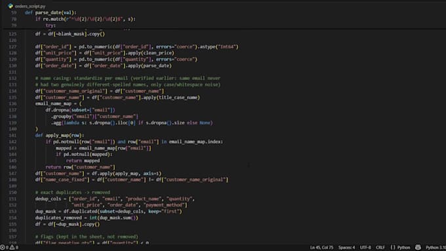Select the Python 3.10 interpreter entry
446x251 pixels.
(x=436, y=247)
